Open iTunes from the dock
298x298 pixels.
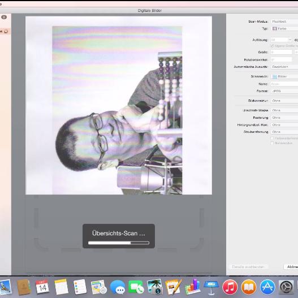pos(230,287)
